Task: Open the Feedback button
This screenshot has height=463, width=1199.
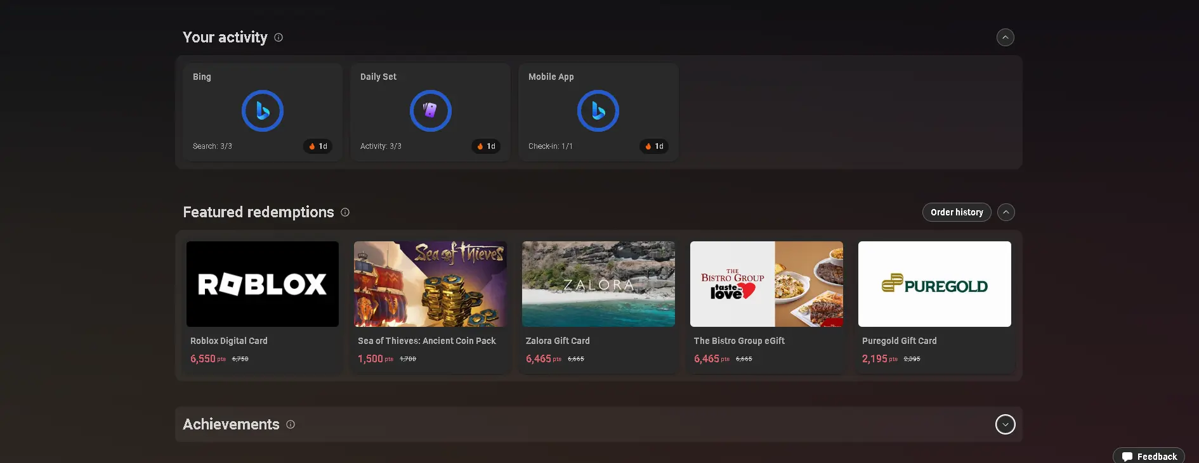Action: (1149, 456)
